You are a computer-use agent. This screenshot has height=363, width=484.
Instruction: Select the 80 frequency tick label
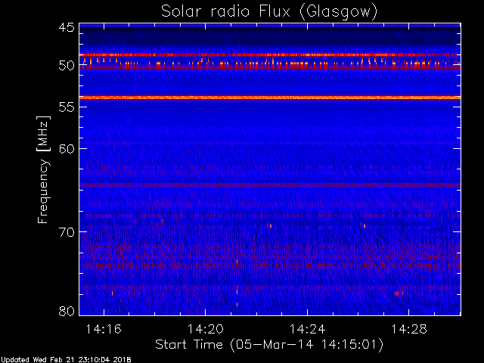(x=67, y=311)
